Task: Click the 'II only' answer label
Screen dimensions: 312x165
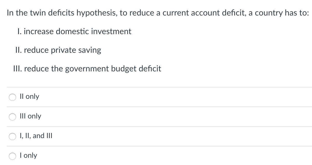Action: point(30,96)
